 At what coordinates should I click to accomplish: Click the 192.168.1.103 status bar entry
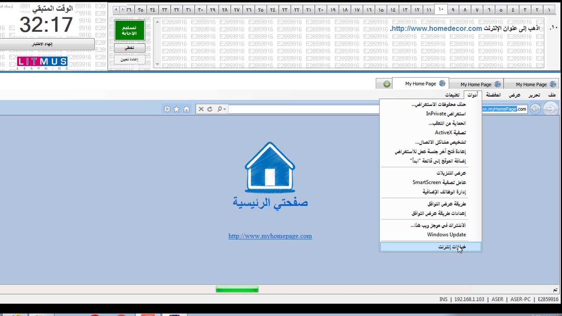click(469, 299)
